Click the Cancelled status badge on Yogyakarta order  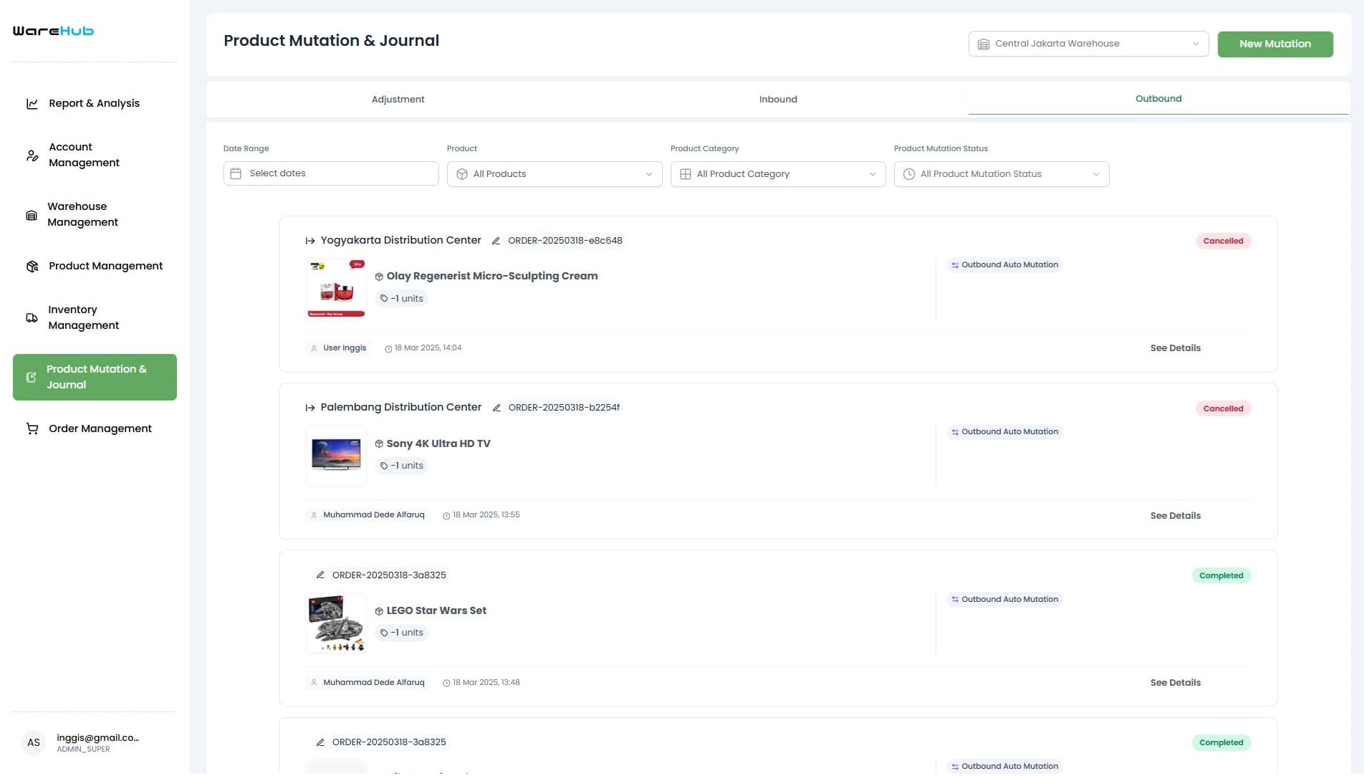(1222, 241)
